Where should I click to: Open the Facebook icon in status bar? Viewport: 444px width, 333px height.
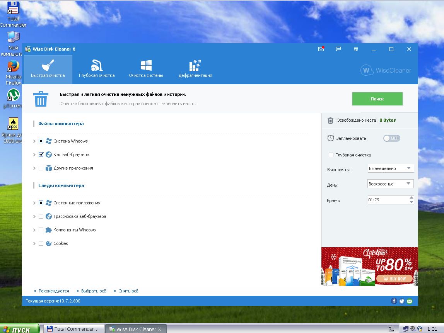394,301
